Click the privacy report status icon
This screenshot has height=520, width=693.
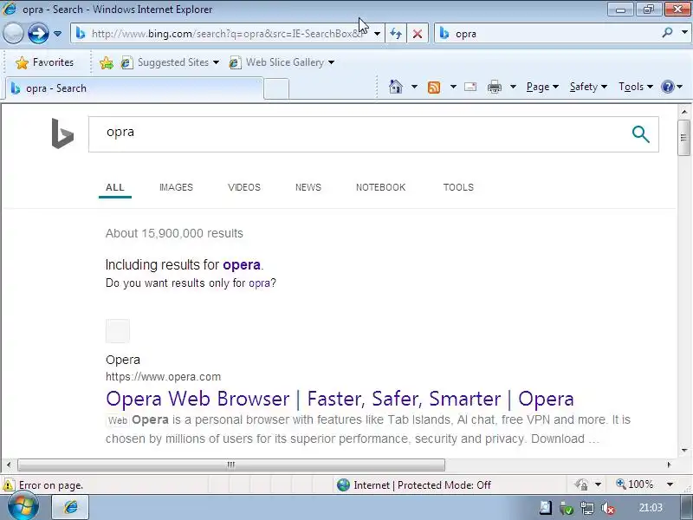click(581, 484)
